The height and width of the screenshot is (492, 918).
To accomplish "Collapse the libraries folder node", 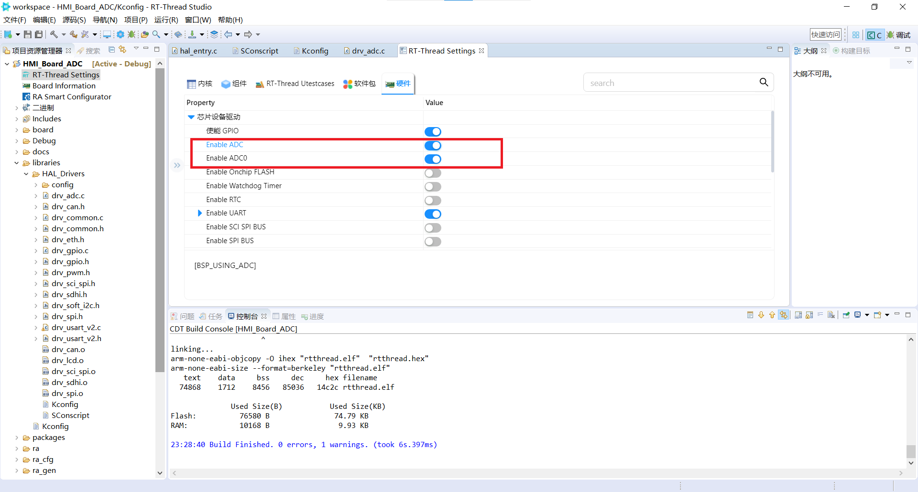I will (x=17, y=163).
